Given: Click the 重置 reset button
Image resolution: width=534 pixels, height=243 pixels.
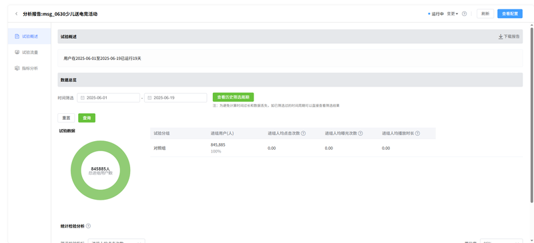Looking at the screenshot, I should 66,118.
